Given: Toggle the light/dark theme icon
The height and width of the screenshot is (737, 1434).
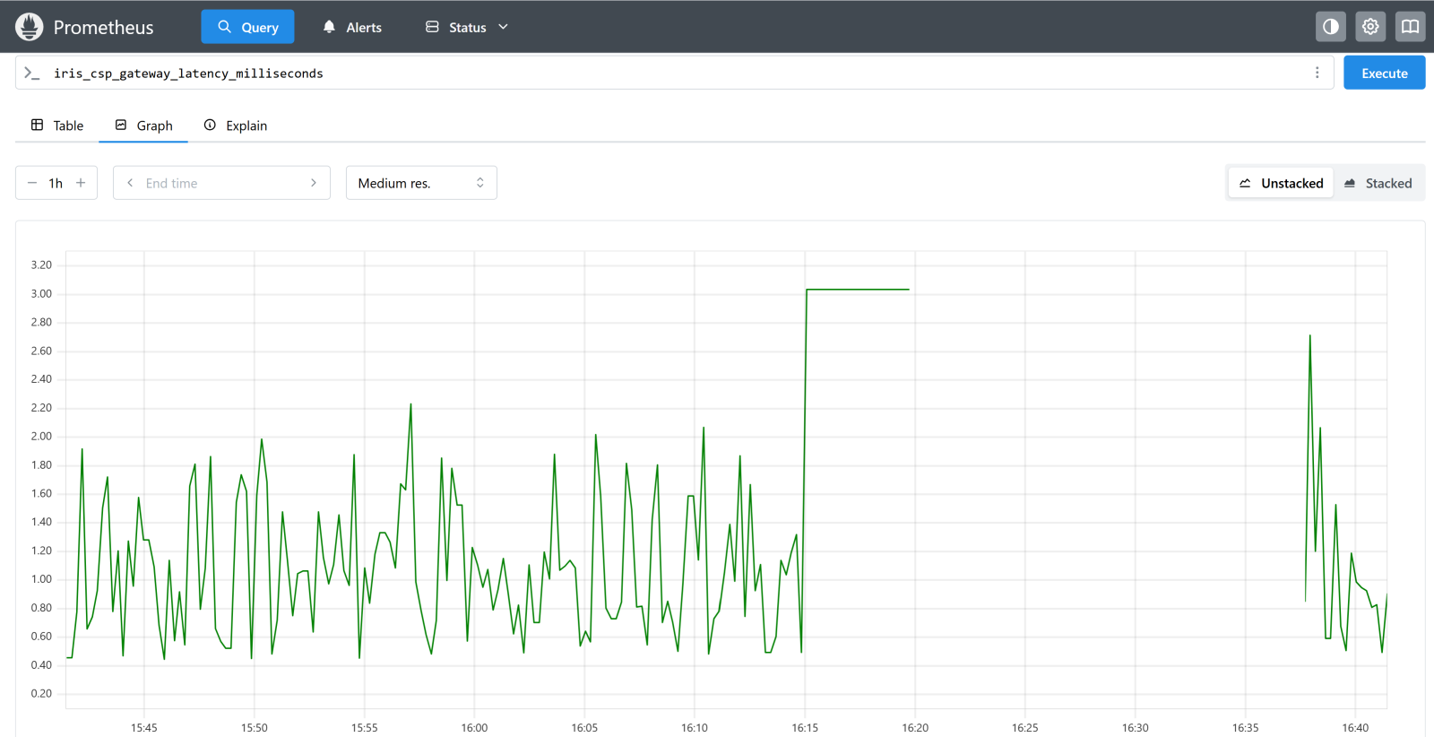Looking at the screenshot, I should (x=1331, y=27).
